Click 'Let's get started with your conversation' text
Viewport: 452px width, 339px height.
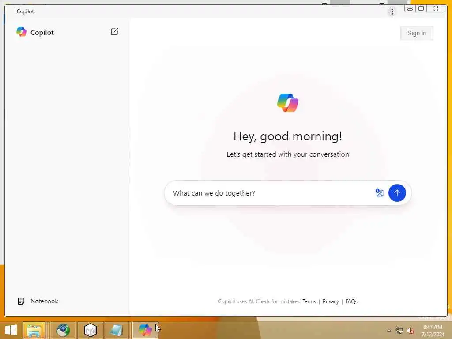click(x=288, y=154)
